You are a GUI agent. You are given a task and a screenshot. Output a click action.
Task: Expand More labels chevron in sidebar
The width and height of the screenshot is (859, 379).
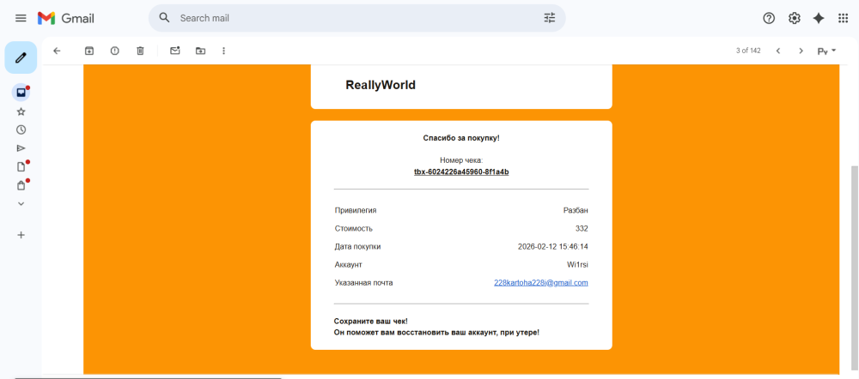pos(21,203)
